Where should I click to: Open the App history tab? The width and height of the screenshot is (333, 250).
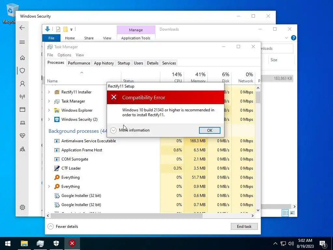(104, 63)
